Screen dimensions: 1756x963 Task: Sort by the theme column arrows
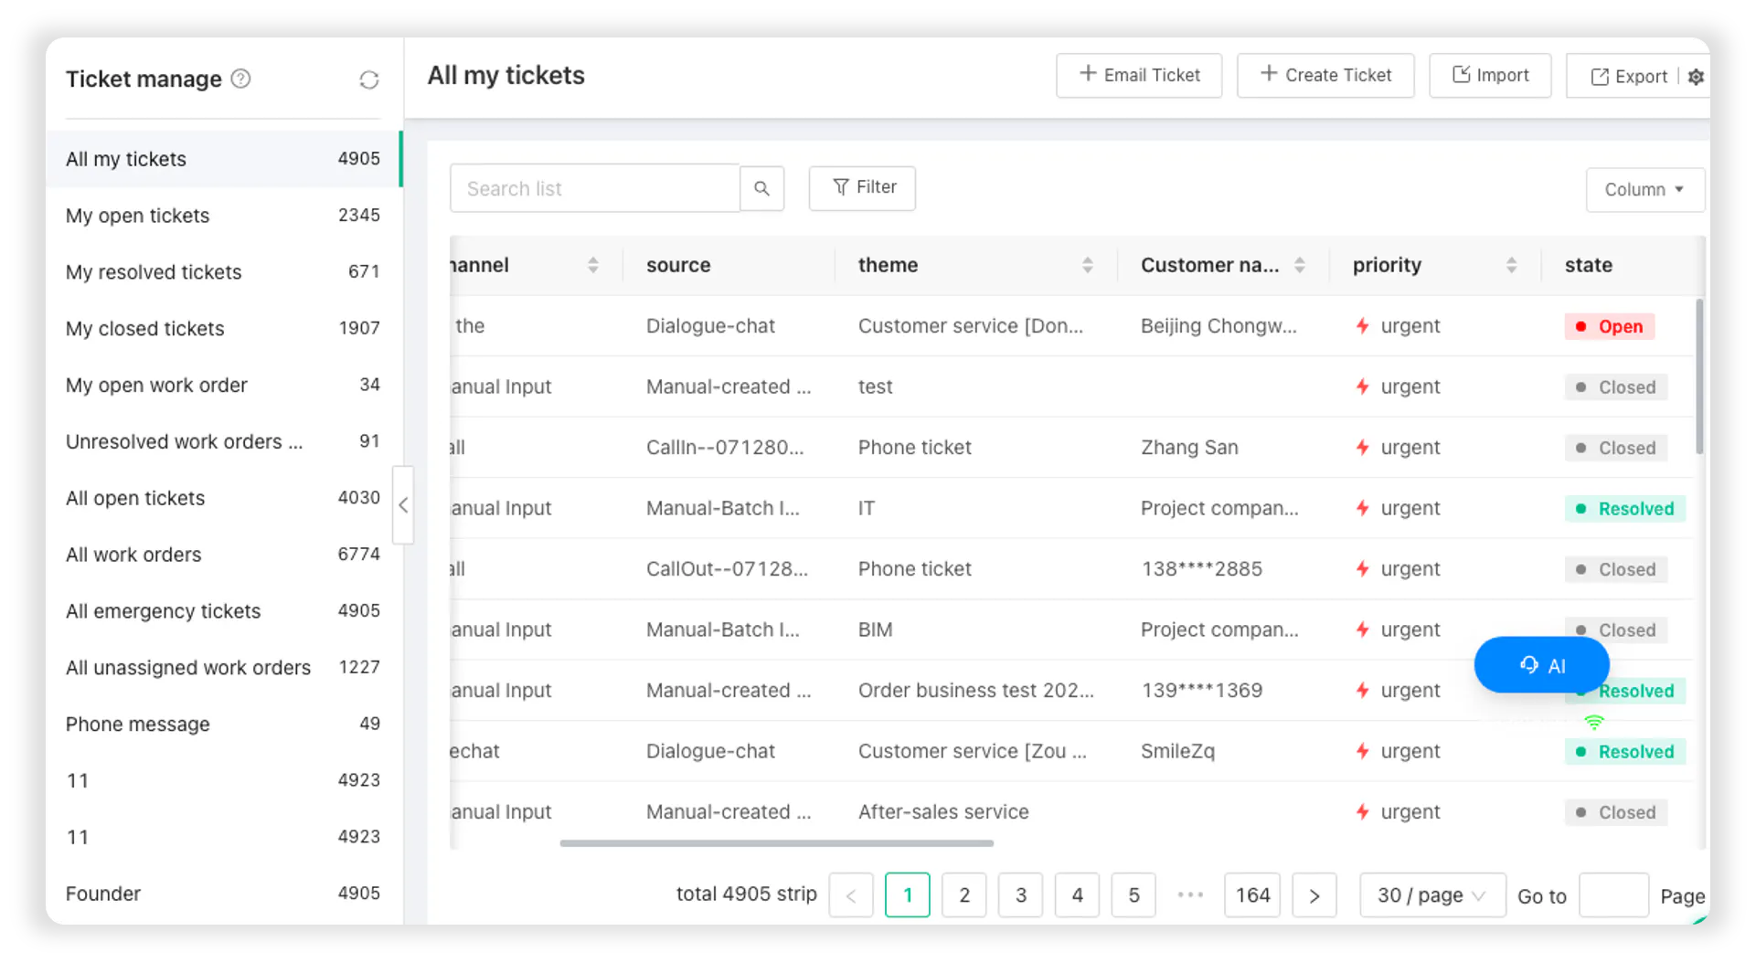[x=1087, y=265]
